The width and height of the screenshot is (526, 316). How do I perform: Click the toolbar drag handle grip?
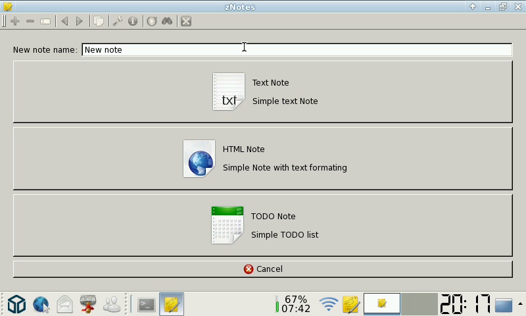(x=4, y=21)
